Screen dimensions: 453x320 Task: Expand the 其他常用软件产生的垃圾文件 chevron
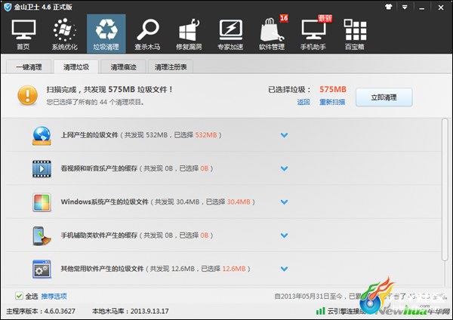coord(285,269)
